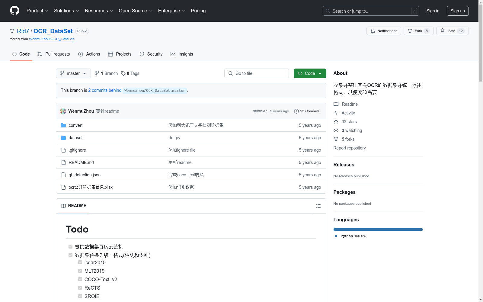Toggle the MLT2019 checkbox
The image size is (483, 302).
80,271
